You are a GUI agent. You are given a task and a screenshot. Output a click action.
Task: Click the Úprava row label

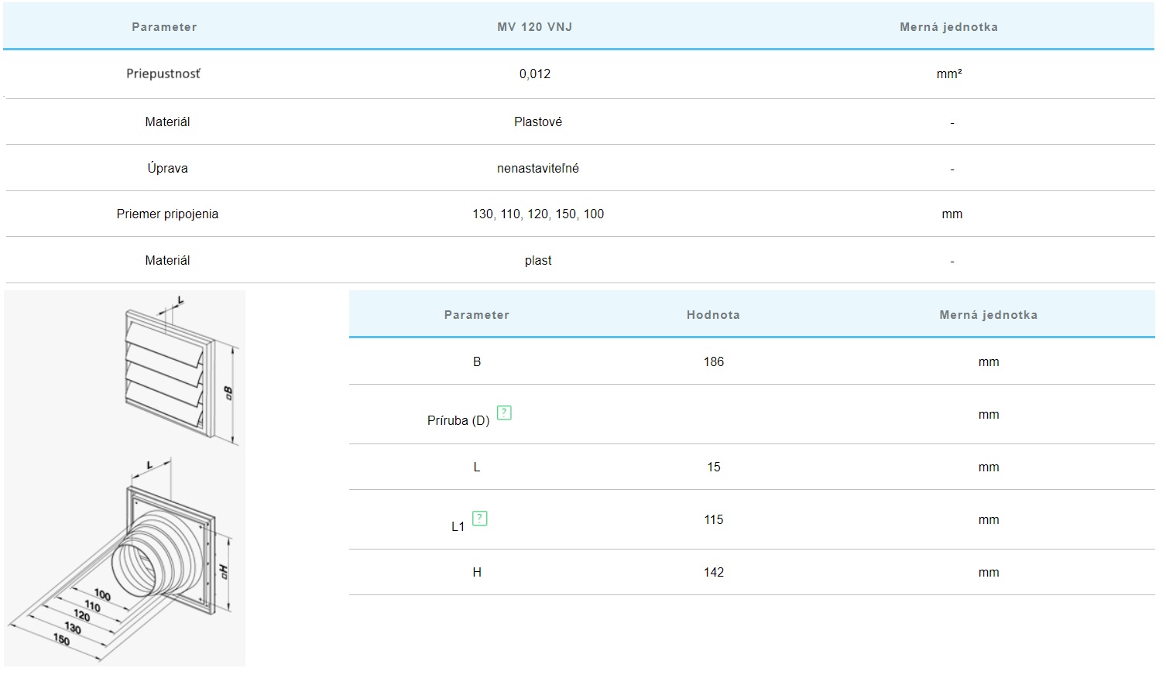(167, 169)
